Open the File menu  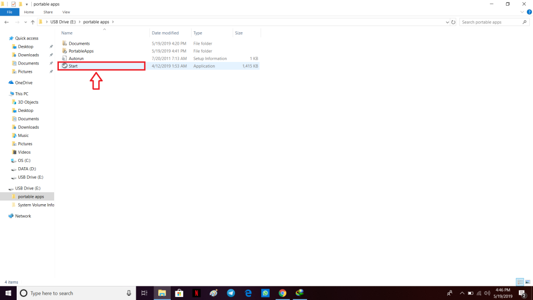click(9, 12)
